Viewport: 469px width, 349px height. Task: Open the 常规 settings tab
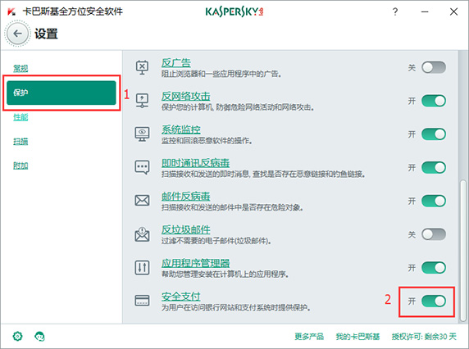(x=20, y=69)
